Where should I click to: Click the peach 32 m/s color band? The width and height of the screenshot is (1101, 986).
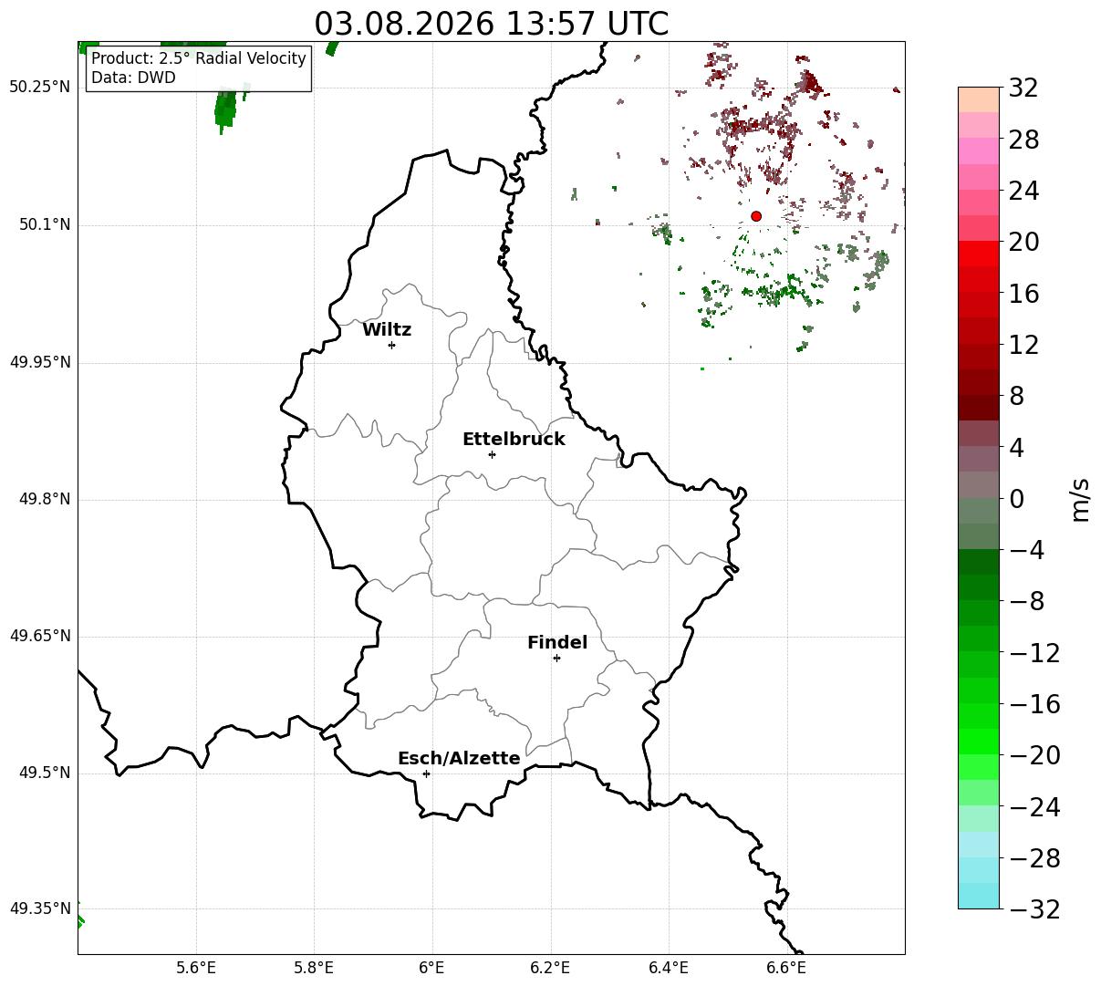(979, 99)
